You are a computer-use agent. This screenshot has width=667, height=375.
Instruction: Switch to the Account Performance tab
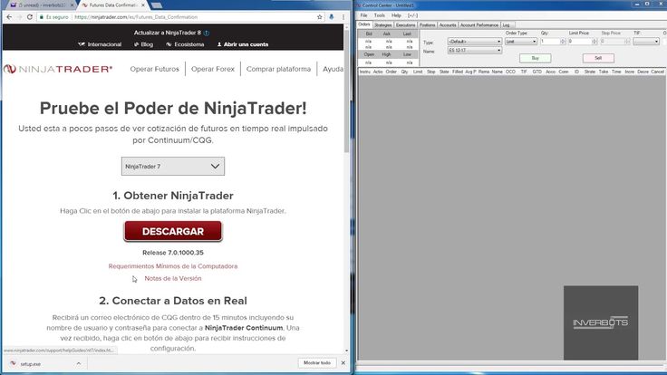coord(479,25)
